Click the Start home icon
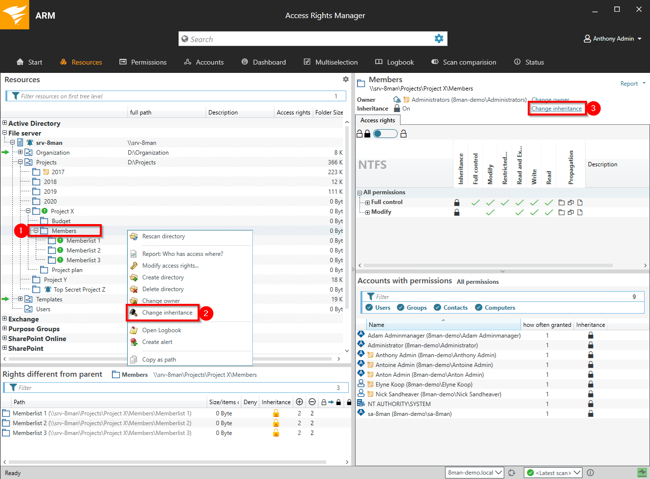The height and width of the screenshot is (479, 650). (x=20, y=62)
